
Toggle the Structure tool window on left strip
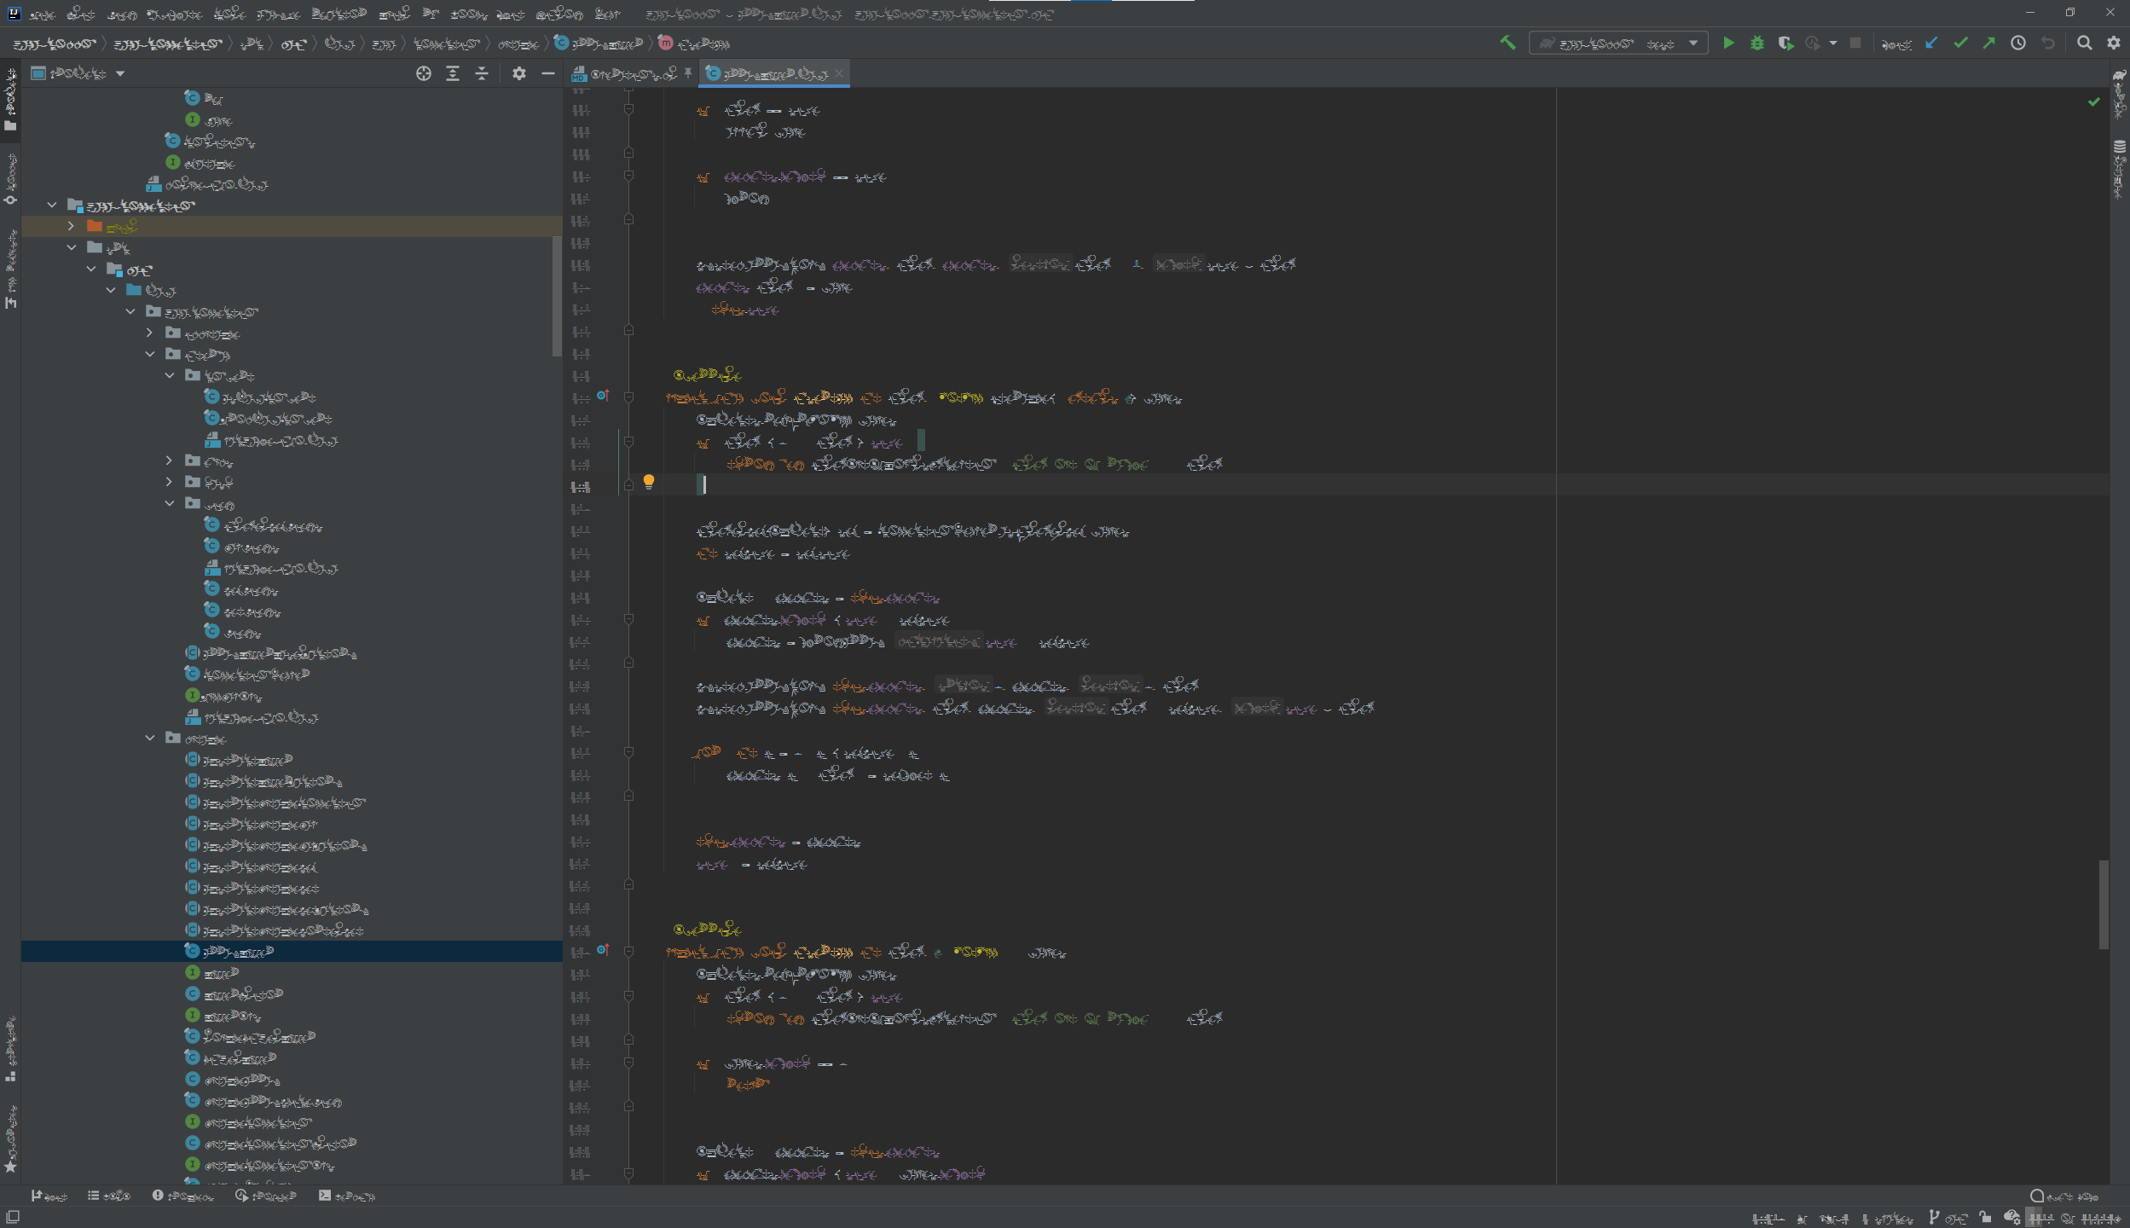10,1049
